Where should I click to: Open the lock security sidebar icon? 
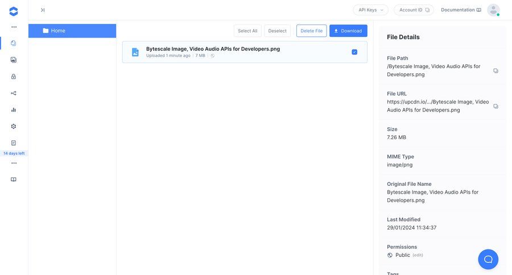coord(14,76)
